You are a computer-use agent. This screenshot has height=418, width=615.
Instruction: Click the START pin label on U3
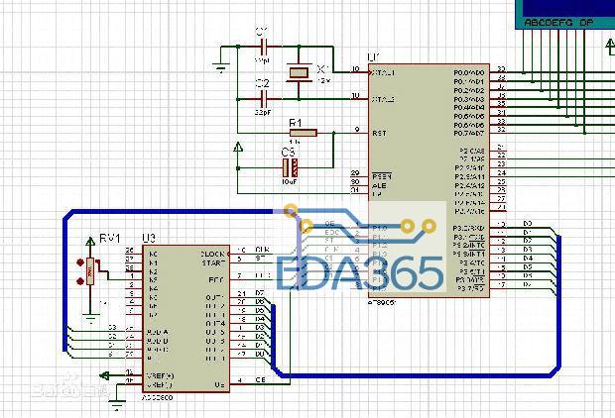pos(213,262)
